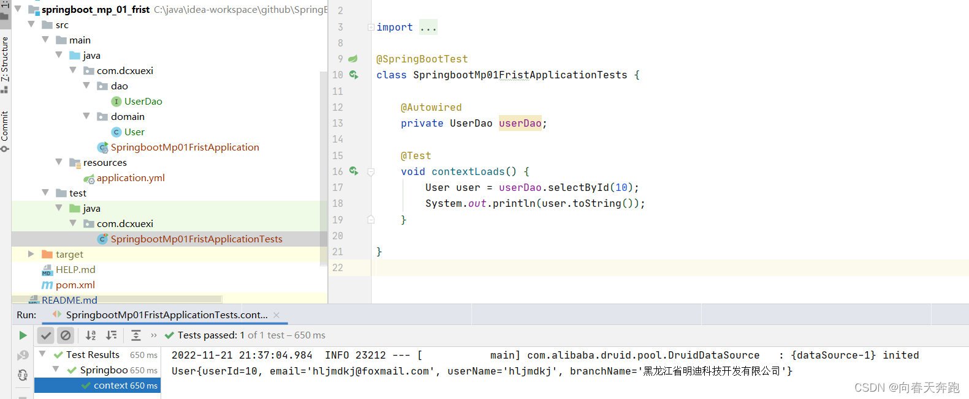Sort test results by duration
This screenshot has width=969, height=399.
pyautogui.click(x=111, y=335)
